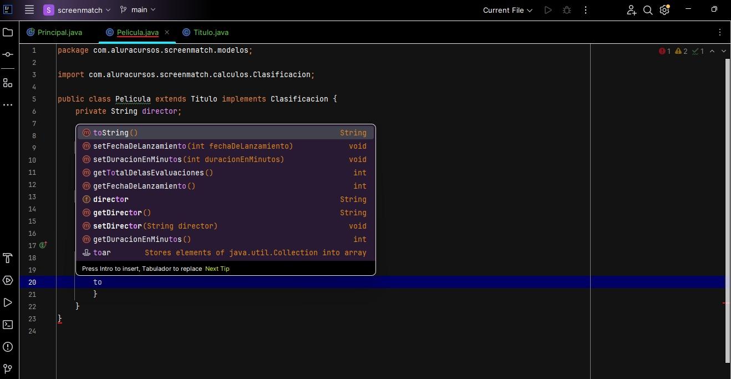Click the error stripe mark on scrollbar
731x379 pixels.
[725, 304]
